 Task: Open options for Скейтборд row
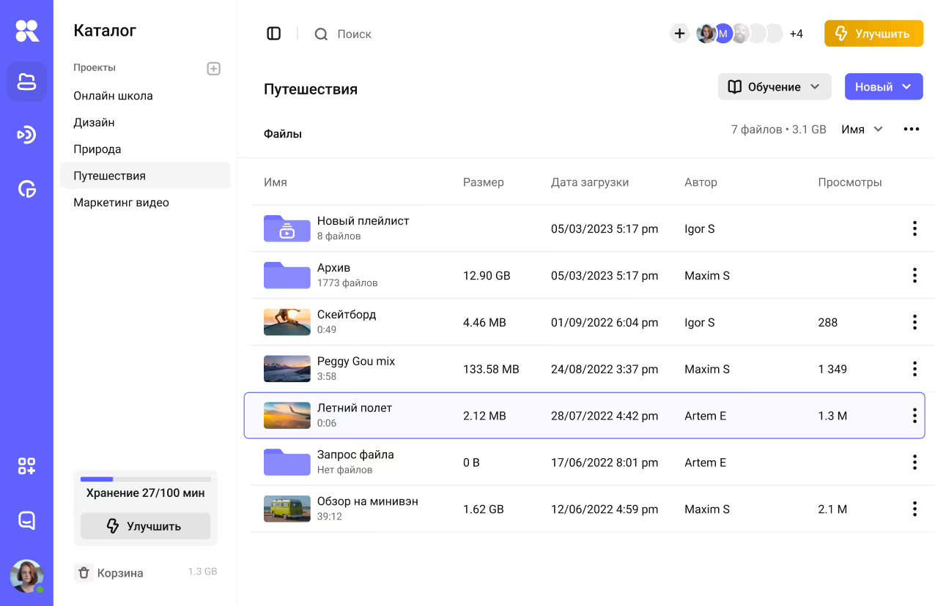pyautogui.click(x=914, y=322)
